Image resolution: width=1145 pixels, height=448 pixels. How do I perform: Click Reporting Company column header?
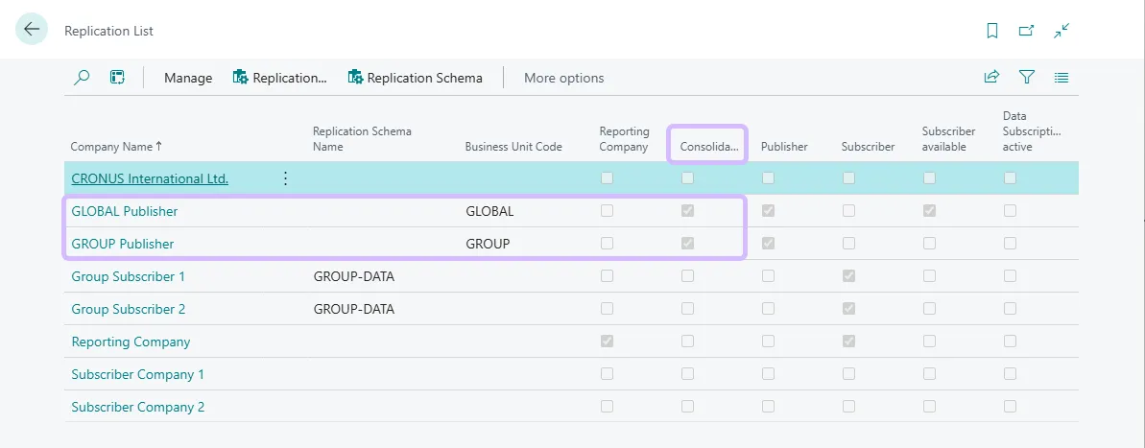coord(625,139)
